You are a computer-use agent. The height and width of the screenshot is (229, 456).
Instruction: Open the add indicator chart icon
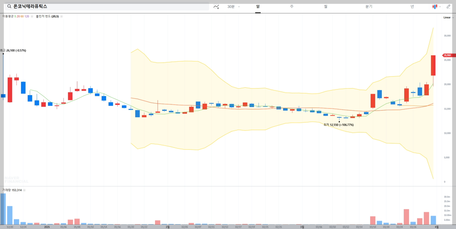(x=216, y=7)
